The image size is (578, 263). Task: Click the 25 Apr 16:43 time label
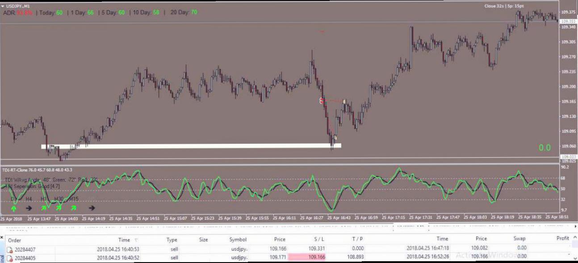[340, 218]
